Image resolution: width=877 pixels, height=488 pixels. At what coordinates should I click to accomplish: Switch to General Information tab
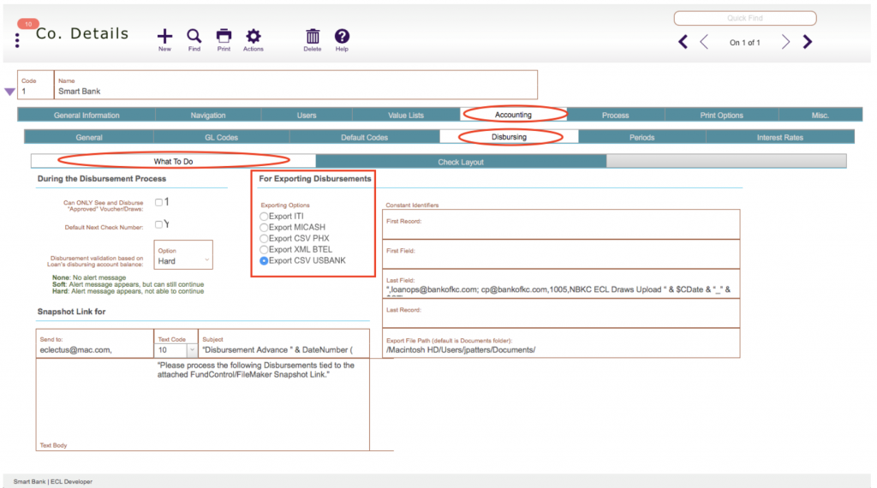[87, 116]
